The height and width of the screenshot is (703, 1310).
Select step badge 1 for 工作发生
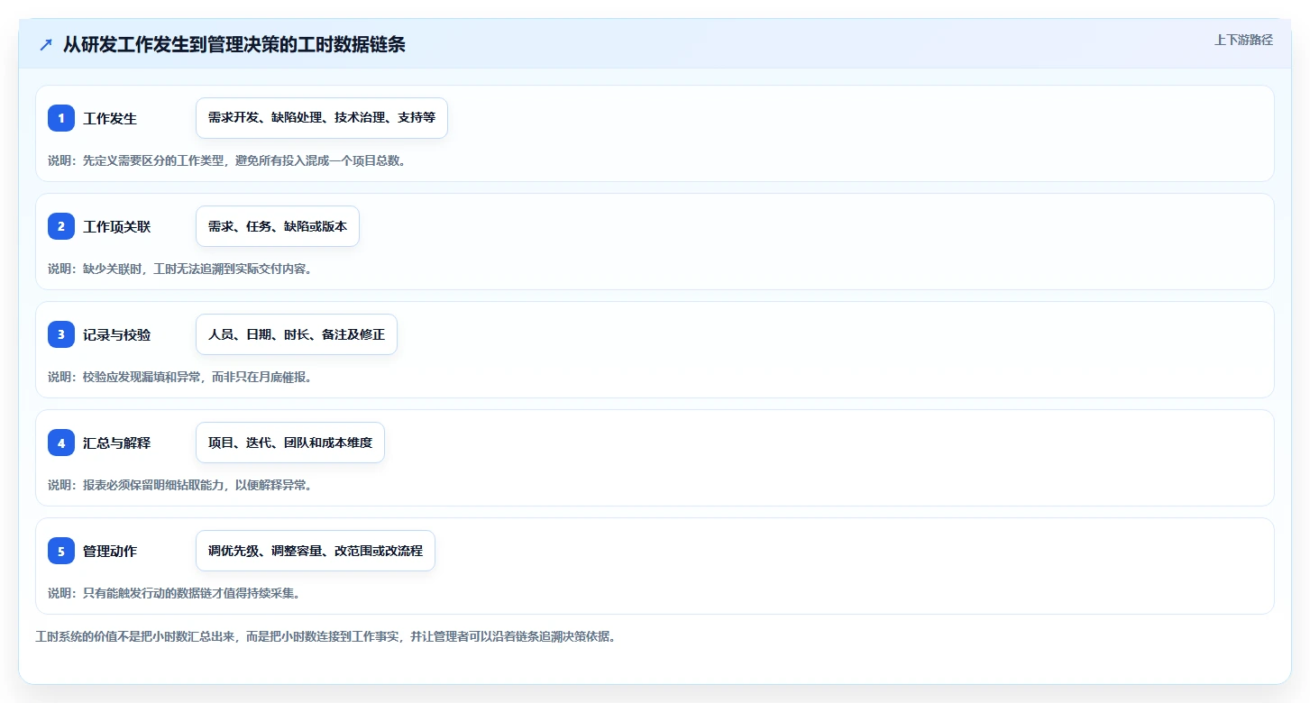[61, 118]
